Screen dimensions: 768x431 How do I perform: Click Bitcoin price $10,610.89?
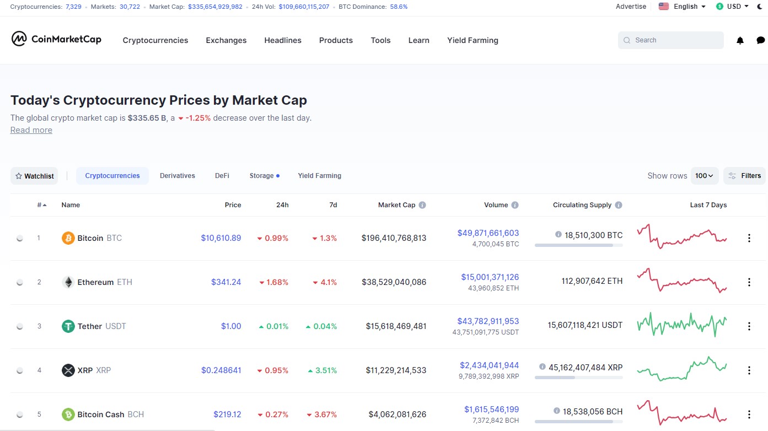[221, 238]
